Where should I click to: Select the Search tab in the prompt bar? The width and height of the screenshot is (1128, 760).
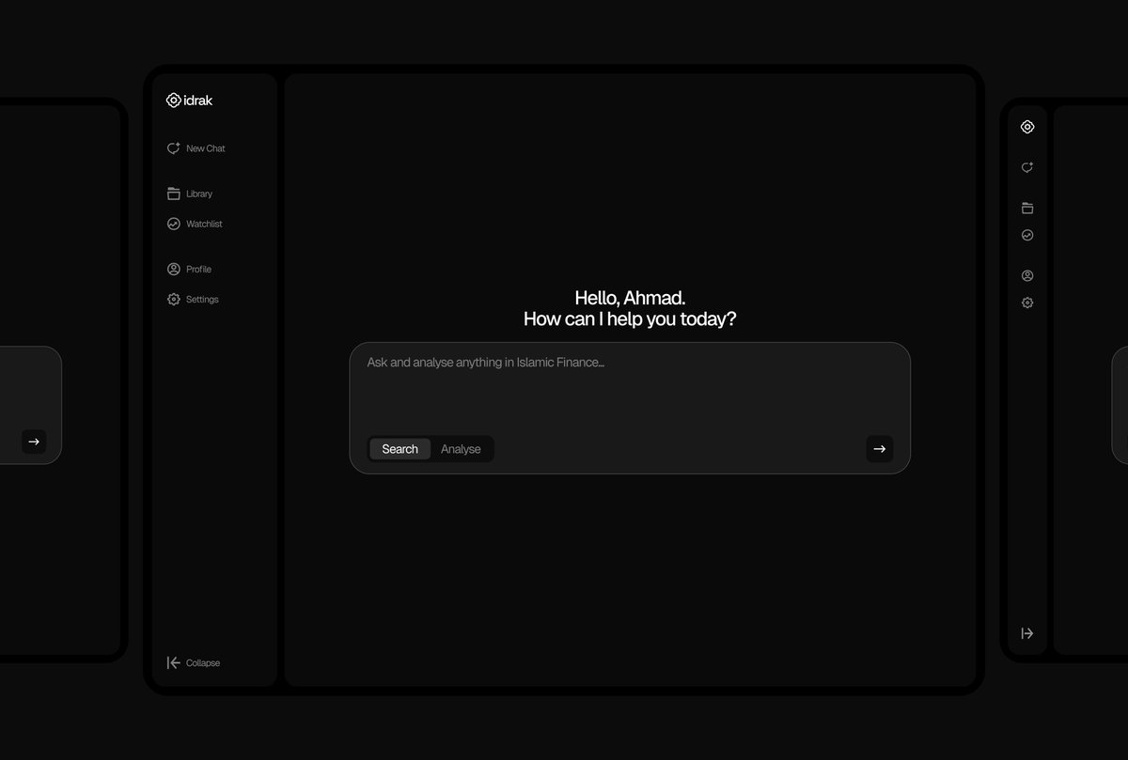pyautogui.click(x=399, y=448)
